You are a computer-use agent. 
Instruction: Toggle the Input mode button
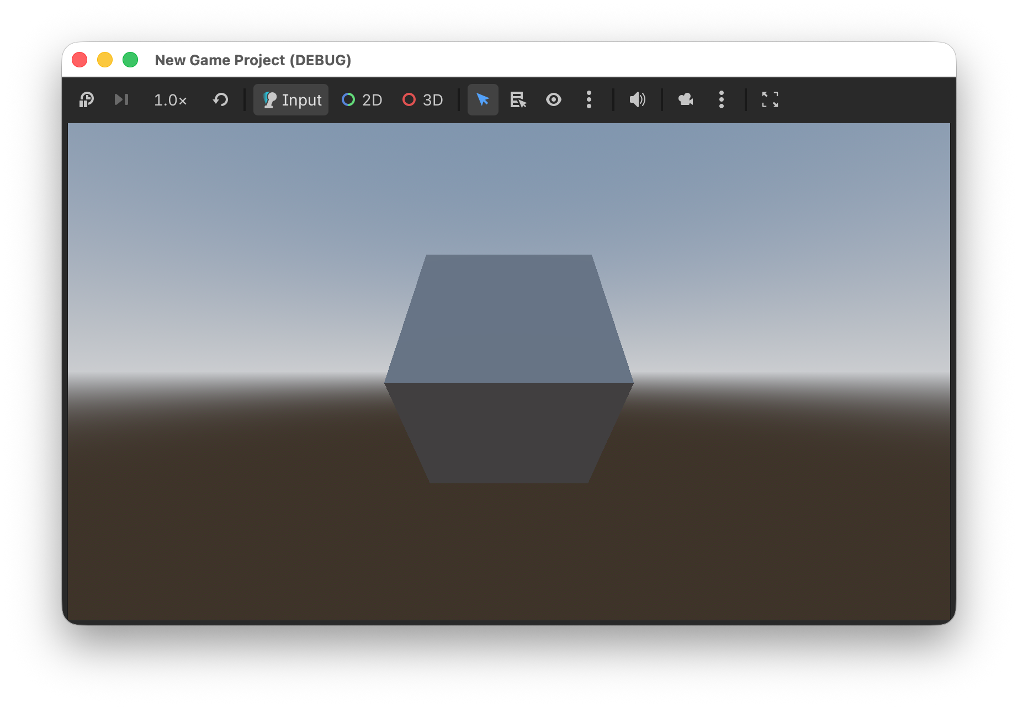pyautogui.click(x=291, y=100)
